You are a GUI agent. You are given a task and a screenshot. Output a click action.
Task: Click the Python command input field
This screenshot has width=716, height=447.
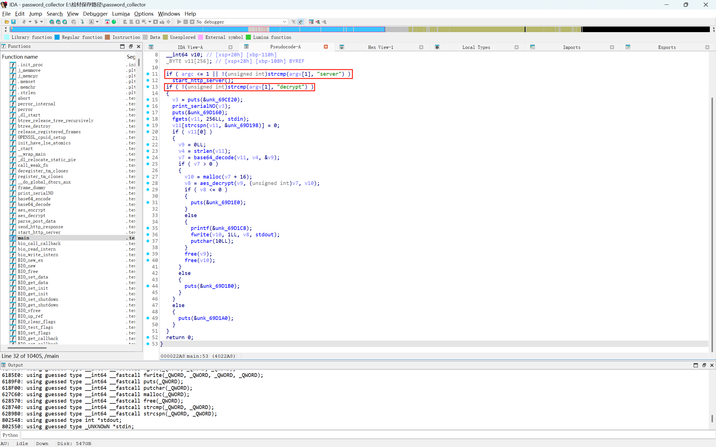(x=367, y=435)
